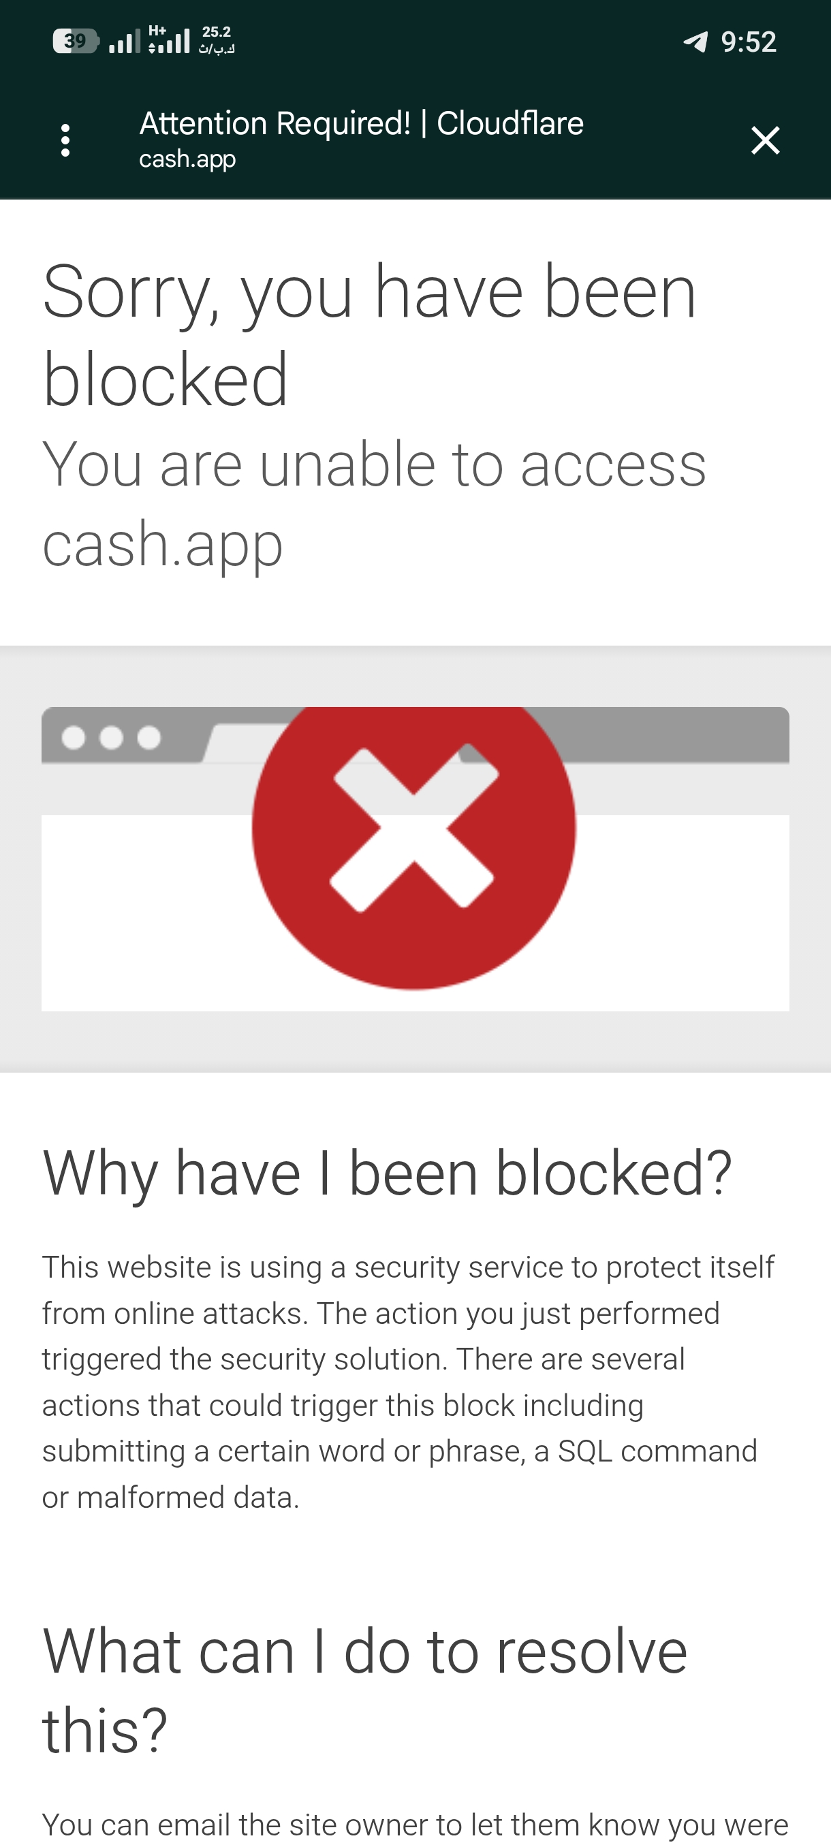Image resolution: width=831 pixels, height=1847 pixels.
Task: Tap the first signal strength icon
Action: (124, 42)
